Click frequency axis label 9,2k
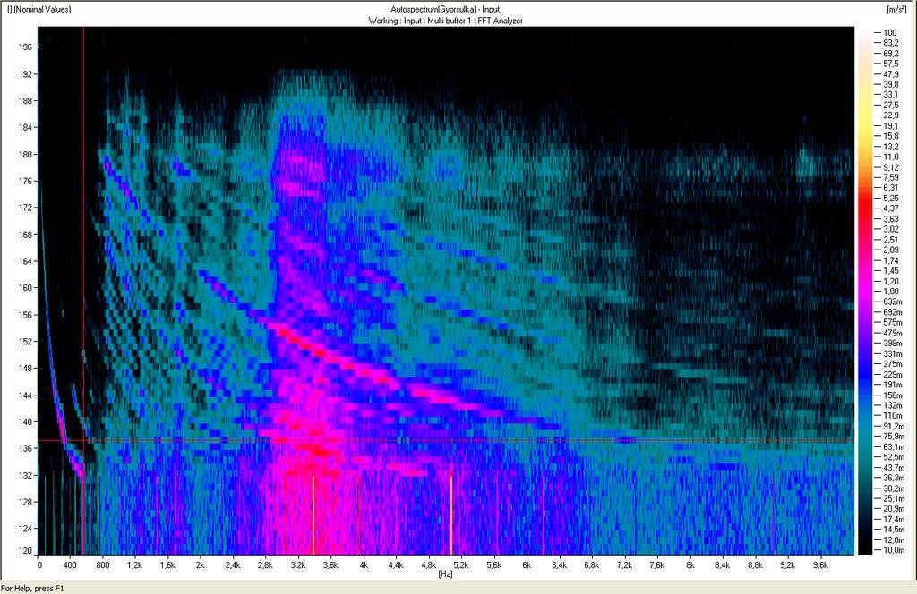The width and height of the screenshot is (917, 594). click(x=788, y=565)
